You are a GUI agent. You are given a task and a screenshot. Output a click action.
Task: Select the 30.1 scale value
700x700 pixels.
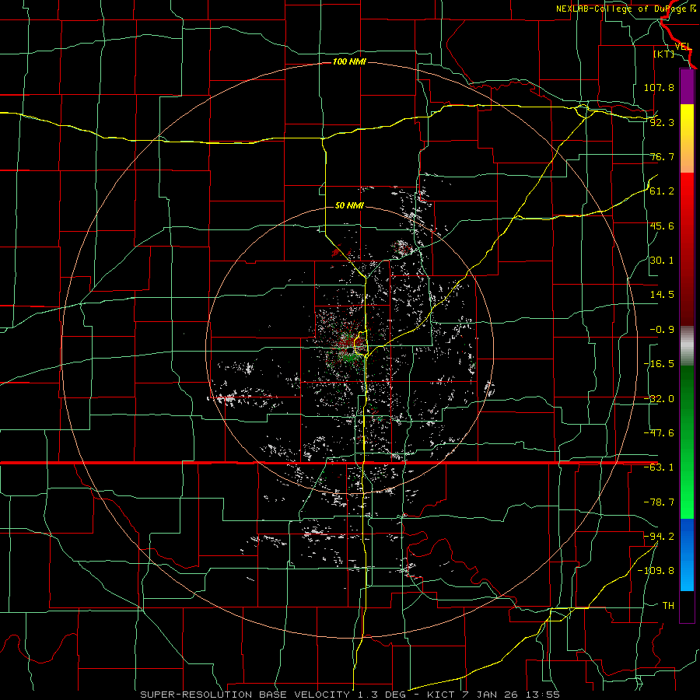tap(662, 261)
